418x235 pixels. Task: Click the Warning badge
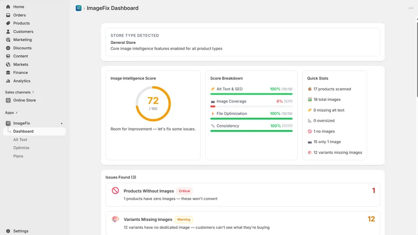click(184, 219)
